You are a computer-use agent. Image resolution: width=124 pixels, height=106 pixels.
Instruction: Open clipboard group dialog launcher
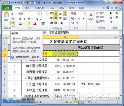[x=15, y=28]
